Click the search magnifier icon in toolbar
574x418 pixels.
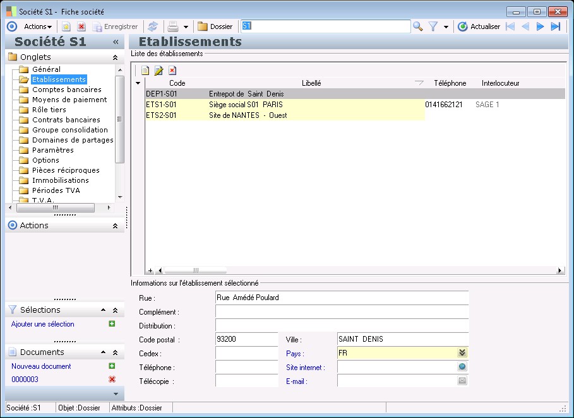417,26
